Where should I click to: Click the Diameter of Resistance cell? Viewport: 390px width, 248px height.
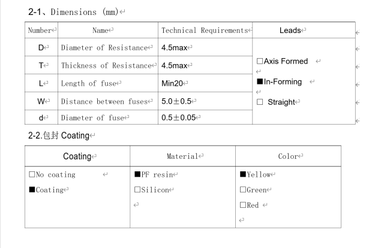coord(107,47)
